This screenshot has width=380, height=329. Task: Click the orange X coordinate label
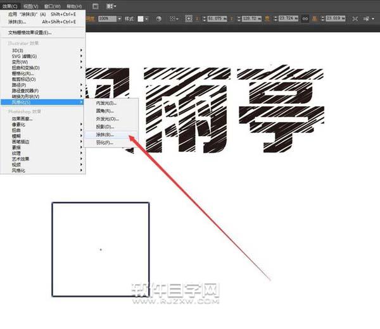point(197,18)
